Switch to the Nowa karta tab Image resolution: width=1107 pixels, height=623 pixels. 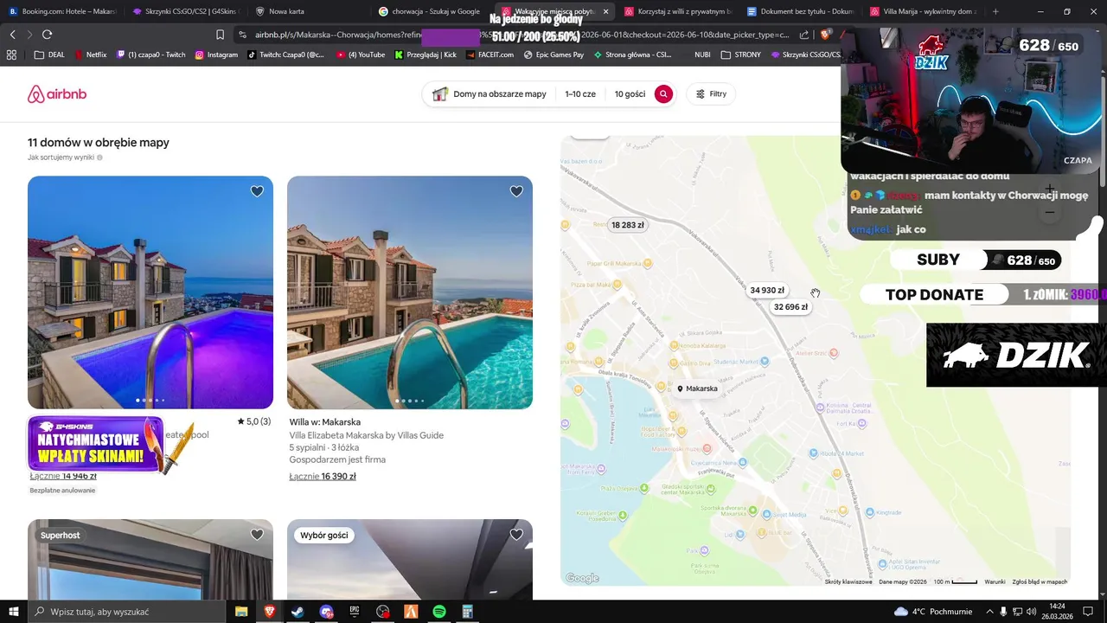click(x=308, y=11)
